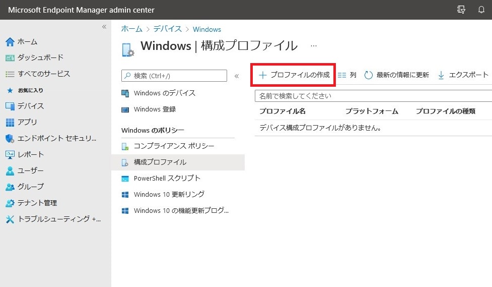The image size is (492, 287).
Task: Click the お気に入り star icon
Action: tap(10, 90)
